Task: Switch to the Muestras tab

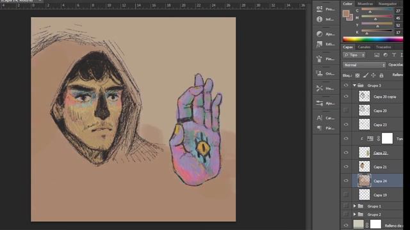Action: [365, 4]
